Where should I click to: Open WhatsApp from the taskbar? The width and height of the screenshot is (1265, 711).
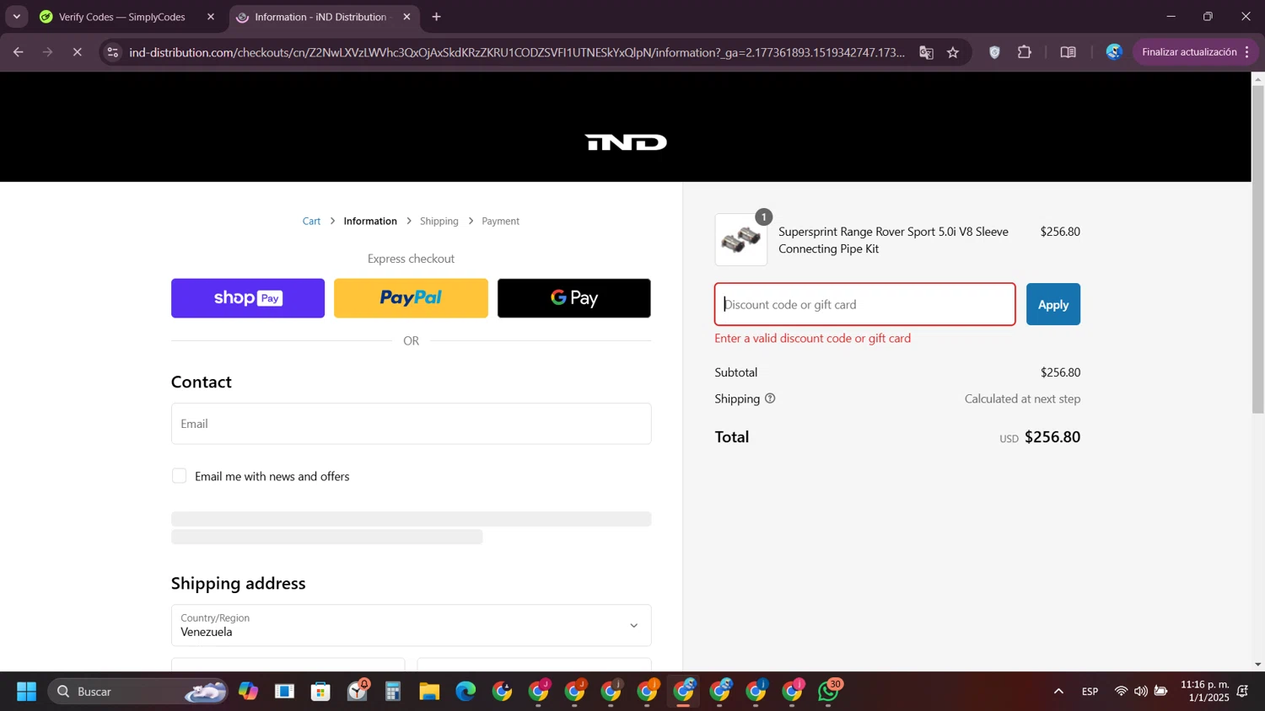click(829, 692)
